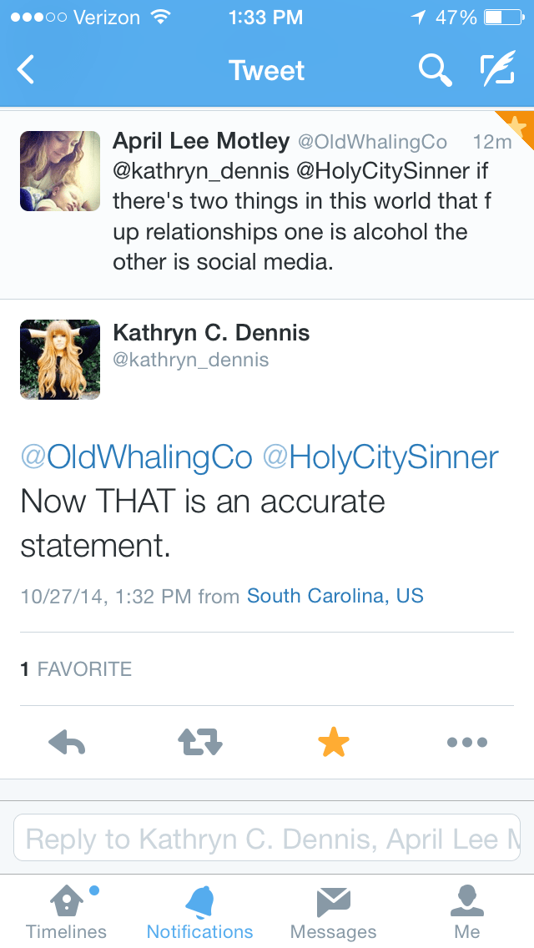Viewport: 534px width, 948px height.
Task: Open @HolyCitySinner mention in main tweet
Action: 380,456
